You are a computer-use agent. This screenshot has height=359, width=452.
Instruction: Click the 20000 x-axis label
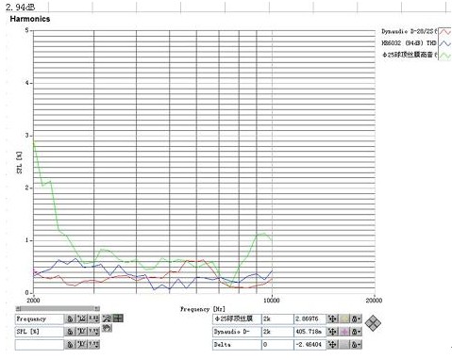pos(374,301)
